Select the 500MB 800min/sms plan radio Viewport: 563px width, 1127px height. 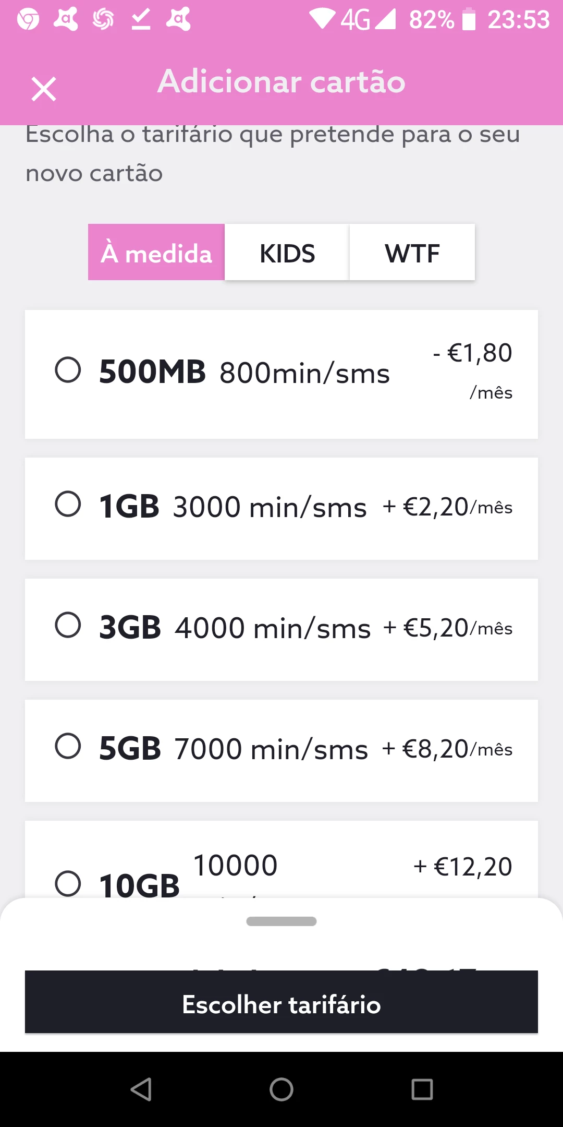pos(68,370)
